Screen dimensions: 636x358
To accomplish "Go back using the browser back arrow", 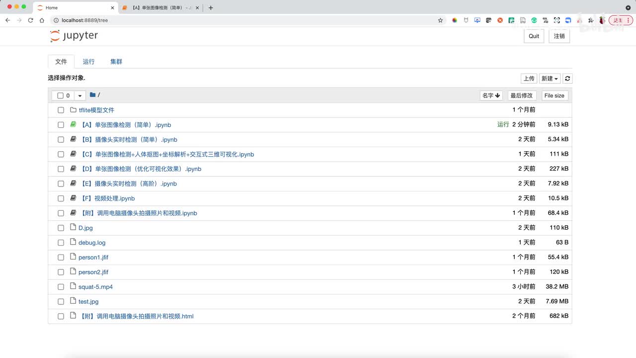I will tap(7, 20).
